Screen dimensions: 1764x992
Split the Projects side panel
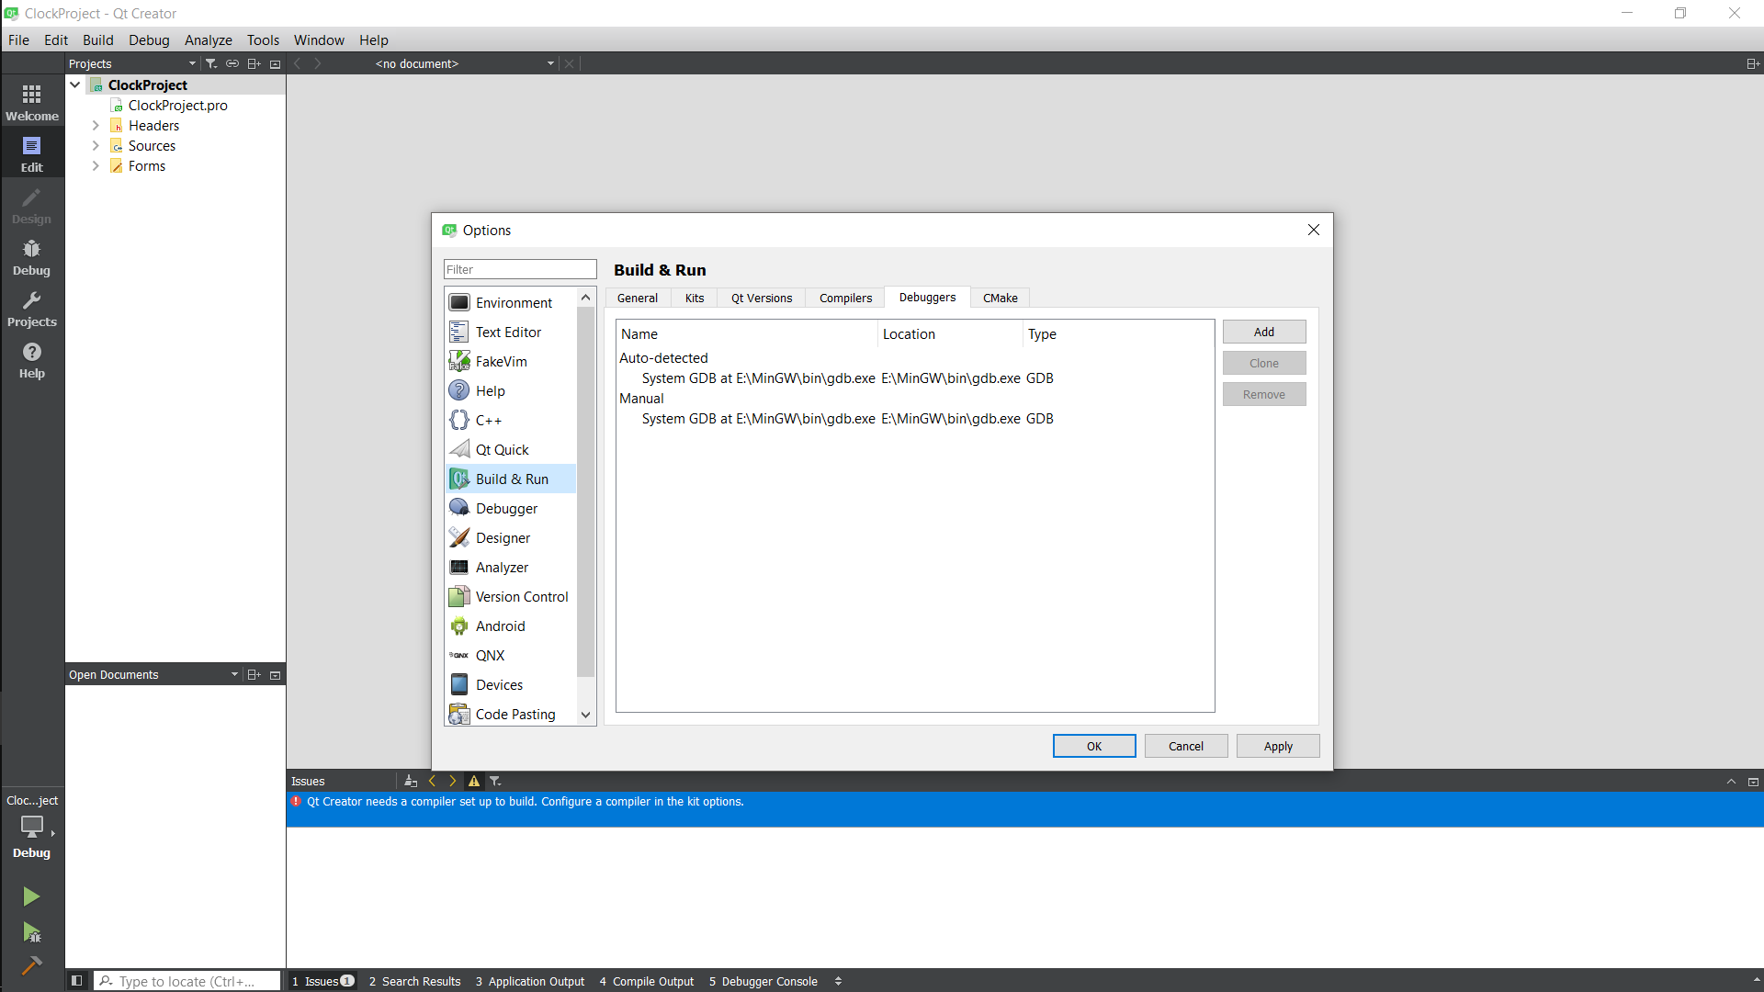254,63
